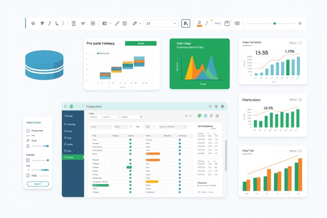The image size is (327, 218).
Task: Click the outlined button at bottom of left panel
Action: coord(37,184)
